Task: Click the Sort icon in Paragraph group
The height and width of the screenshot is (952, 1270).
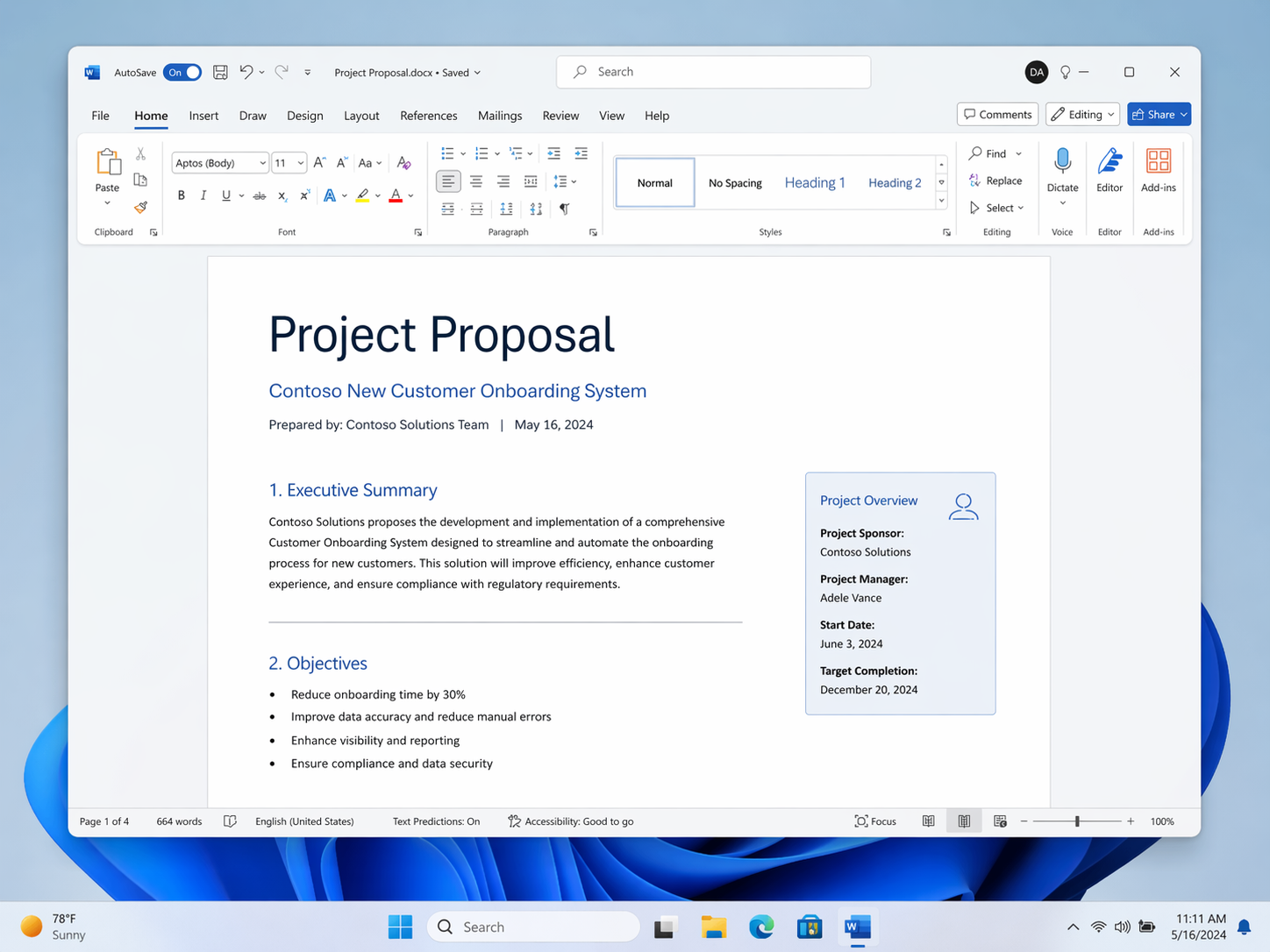Action: coord(536,209)
